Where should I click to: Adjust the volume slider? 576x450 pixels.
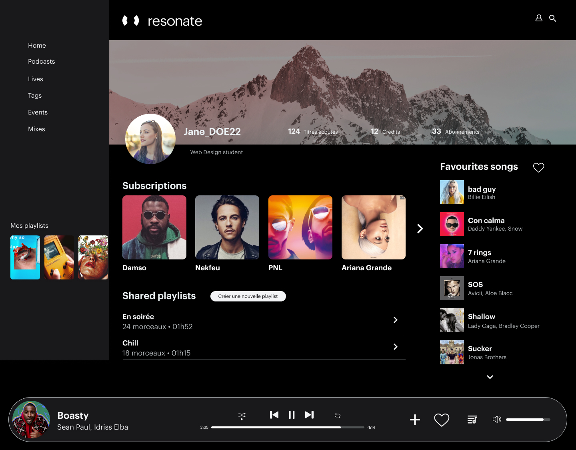[x=528, y=420]
